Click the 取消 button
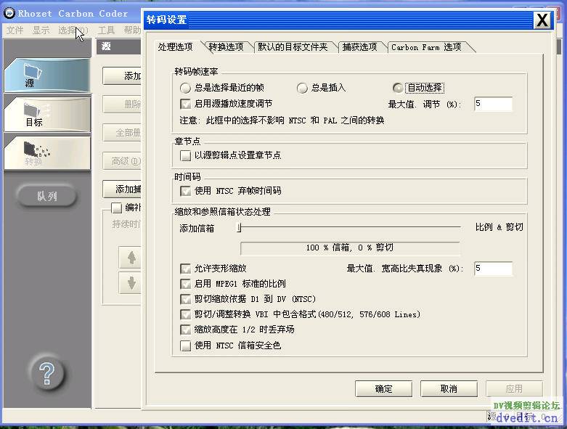The width and height of the screenshot is (567, 429). 449,389
